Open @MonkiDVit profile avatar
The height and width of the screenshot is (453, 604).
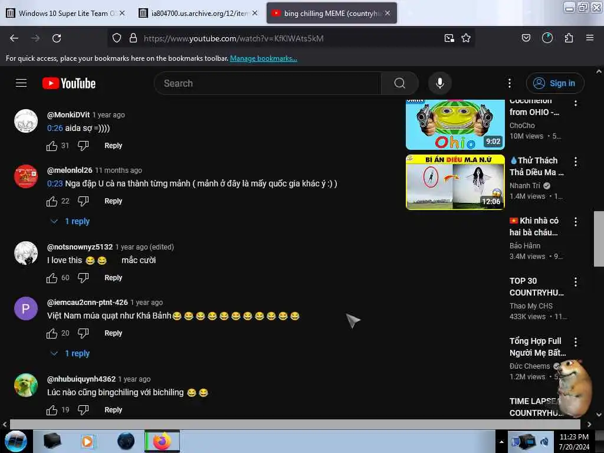26,121
